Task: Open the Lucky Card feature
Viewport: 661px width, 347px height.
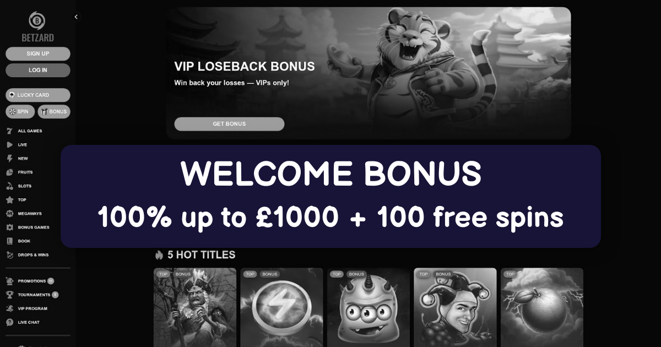Action: click(38, 95)
